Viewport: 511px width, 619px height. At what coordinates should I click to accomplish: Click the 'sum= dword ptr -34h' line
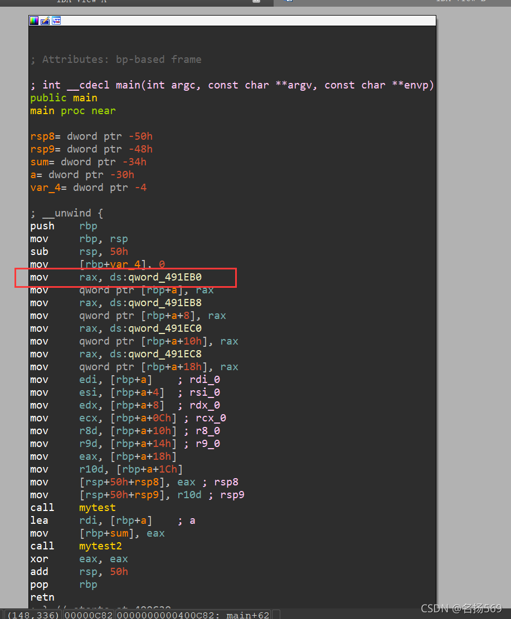[88, 162]
